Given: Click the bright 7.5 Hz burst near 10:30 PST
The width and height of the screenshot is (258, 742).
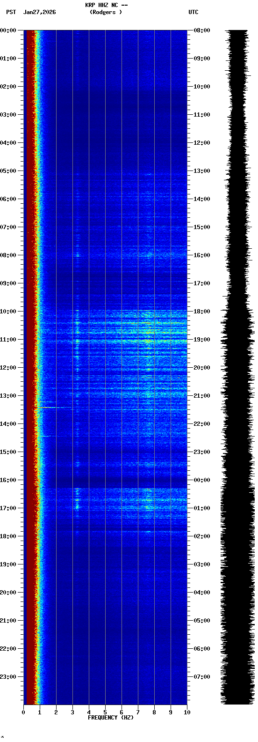Looking at the screenshot, I should point(149,323).
